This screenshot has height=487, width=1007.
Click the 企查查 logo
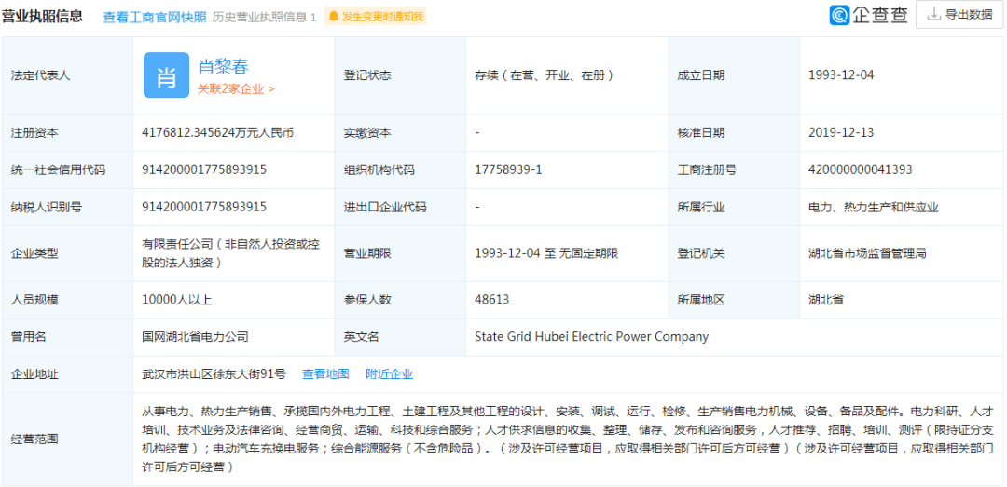click(868, 15)
